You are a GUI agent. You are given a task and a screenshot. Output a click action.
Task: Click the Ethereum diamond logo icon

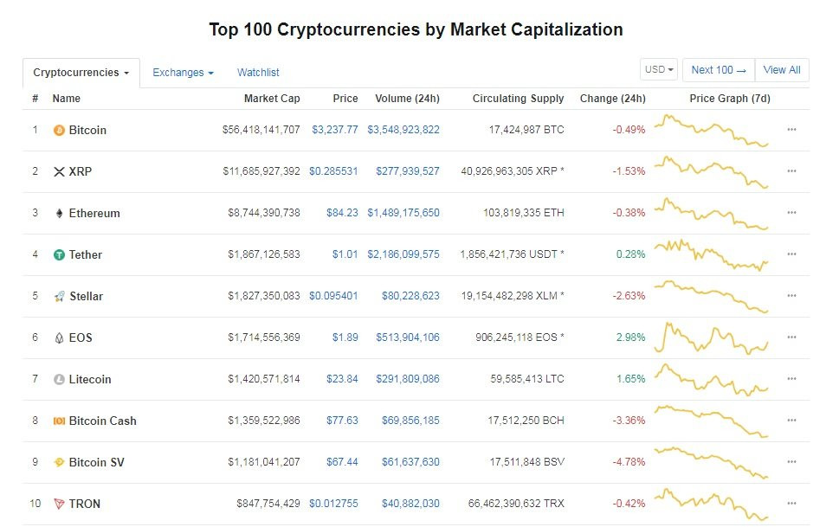(x=59, y=214)
